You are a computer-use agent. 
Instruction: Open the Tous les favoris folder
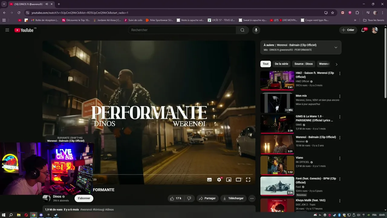374,20
